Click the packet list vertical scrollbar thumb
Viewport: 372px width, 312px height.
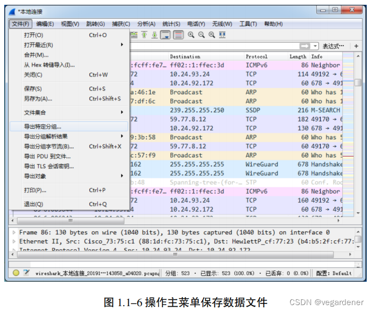coord(358,83)
